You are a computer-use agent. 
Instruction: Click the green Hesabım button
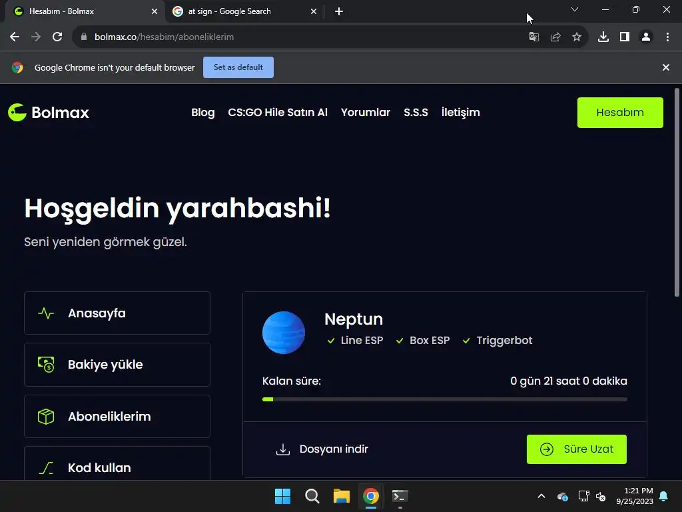pos(620,112)
